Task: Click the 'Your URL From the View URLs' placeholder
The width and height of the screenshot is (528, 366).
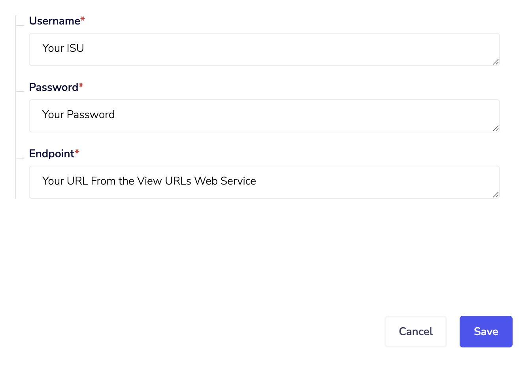Action: pyautogui.click(x=149, y=181)
